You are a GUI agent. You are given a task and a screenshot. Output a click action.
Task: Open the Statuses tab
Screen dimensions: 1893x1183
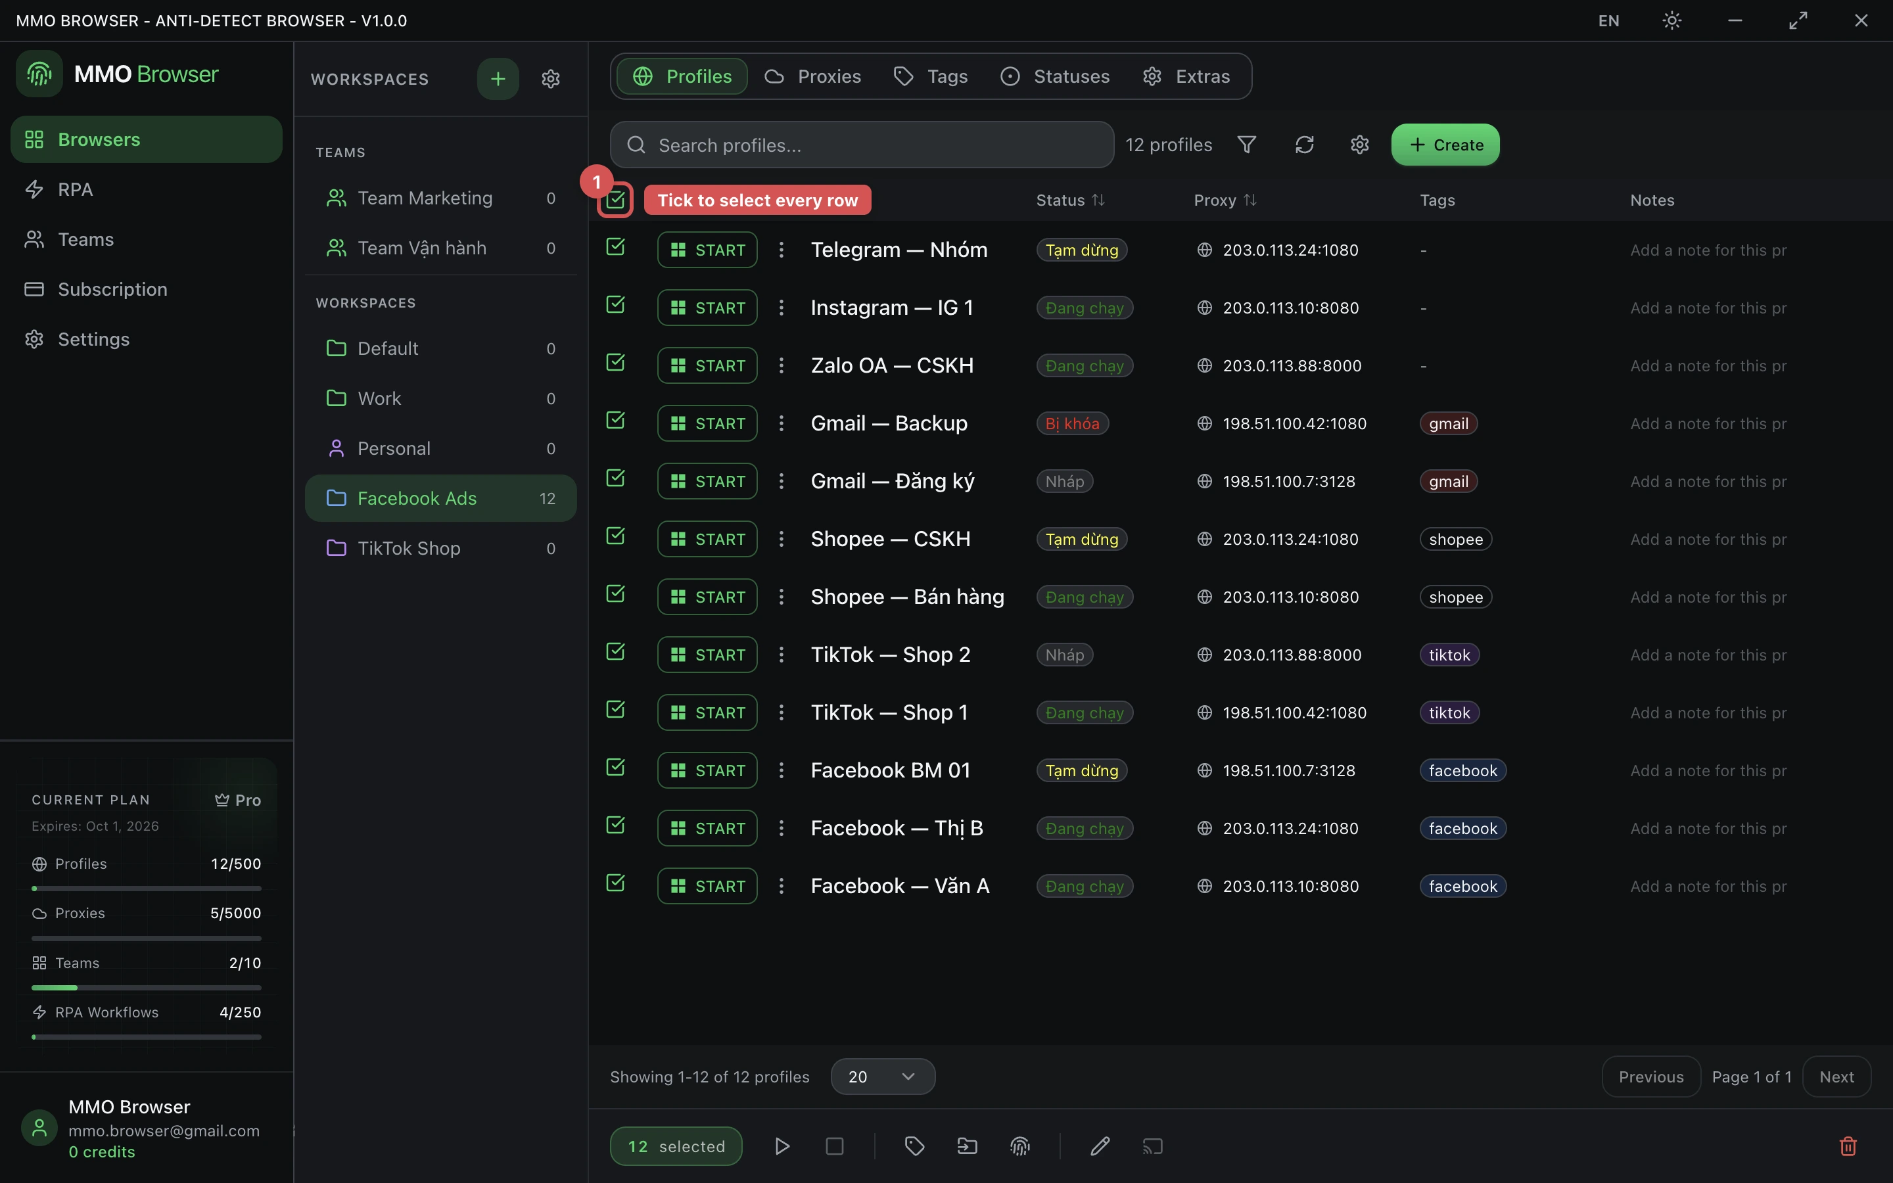(x=1054, y=76)
